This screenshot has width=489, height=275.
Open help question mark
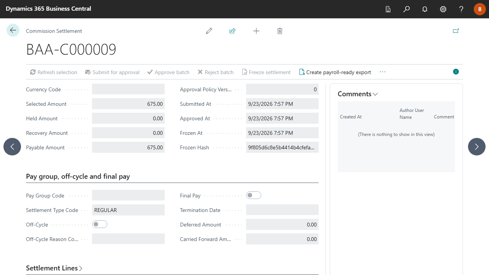[461, 9]
